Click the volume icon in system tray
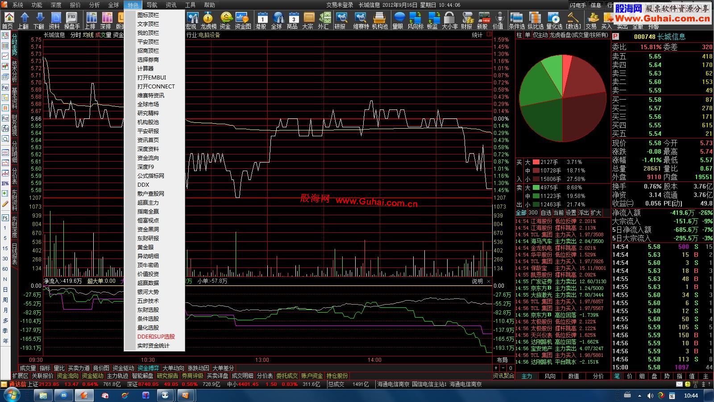The height and width of the screenshot is (402, 714). [650, 396]
